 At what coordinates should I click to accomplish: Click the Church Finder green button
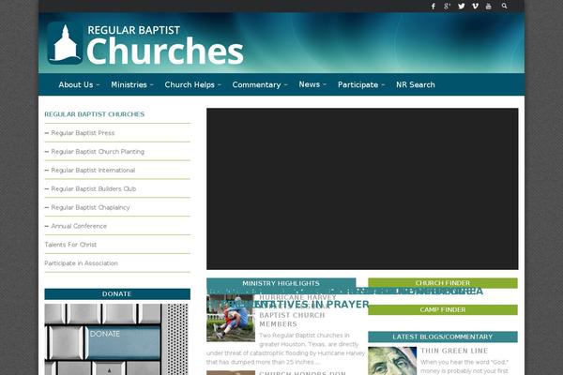(x=443, y=283)
